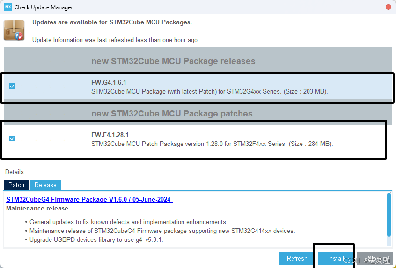Viewport: 396px width, 268px height.
Task: Click the 'Maintenance release' heading
Action: pos(37,209)
